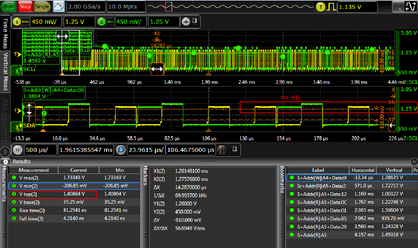Click the trigger pulse icon beside 1.135 V
418x248 pixels.
332,7
